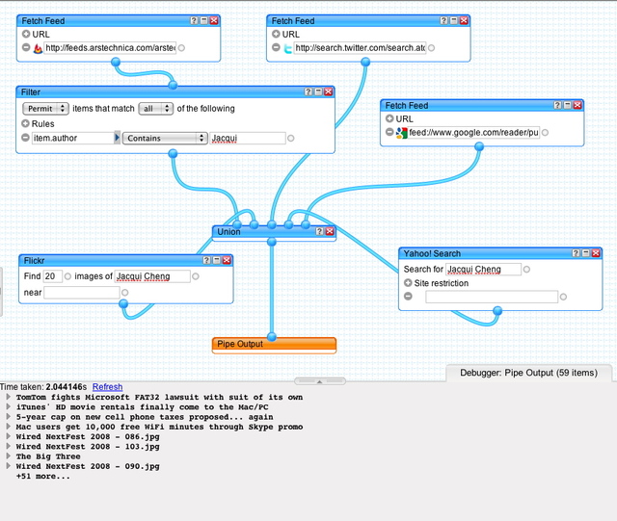Collapse the Twitter Fetch Feed module
The height and width of the screenshot is (521, 617).
coord(454,20)
